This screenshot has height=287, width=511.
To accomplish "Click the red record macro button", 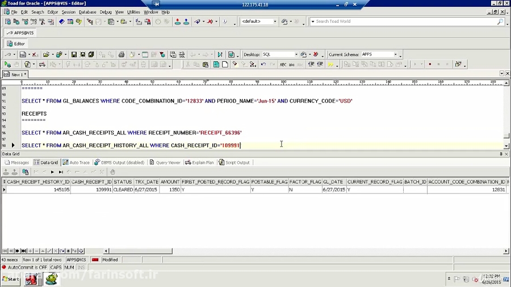I will (430, 65).
